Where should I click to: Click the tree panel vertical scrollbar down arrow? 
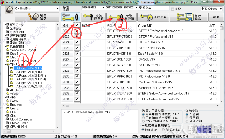point(57,127)
